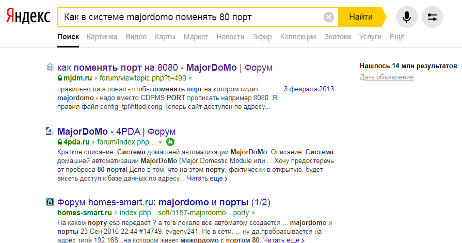Click the green Turbo badge on the 4pda result
Screen dimensions: 462x243
pos(170,142)
